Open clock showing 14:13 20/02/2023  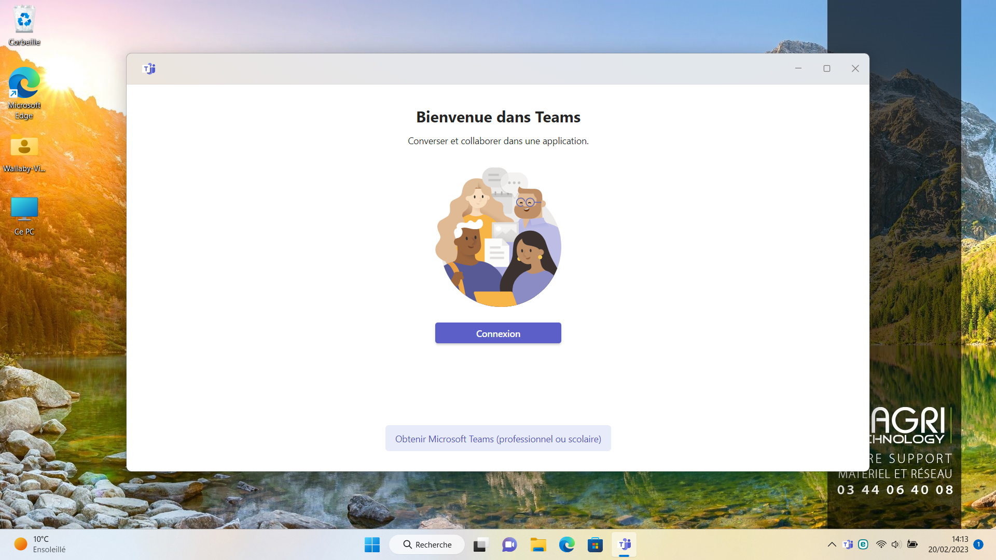point(948,544)
